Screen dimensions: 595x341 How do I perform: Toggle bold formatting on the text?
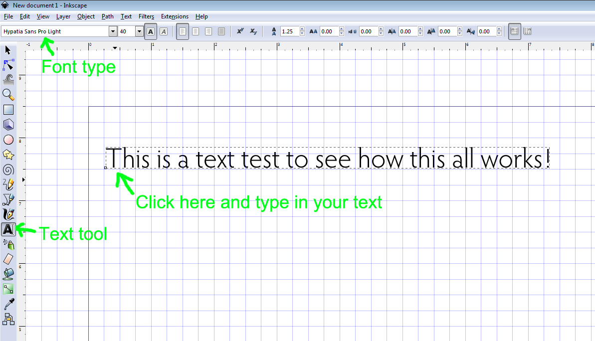(x=151, y=31)
